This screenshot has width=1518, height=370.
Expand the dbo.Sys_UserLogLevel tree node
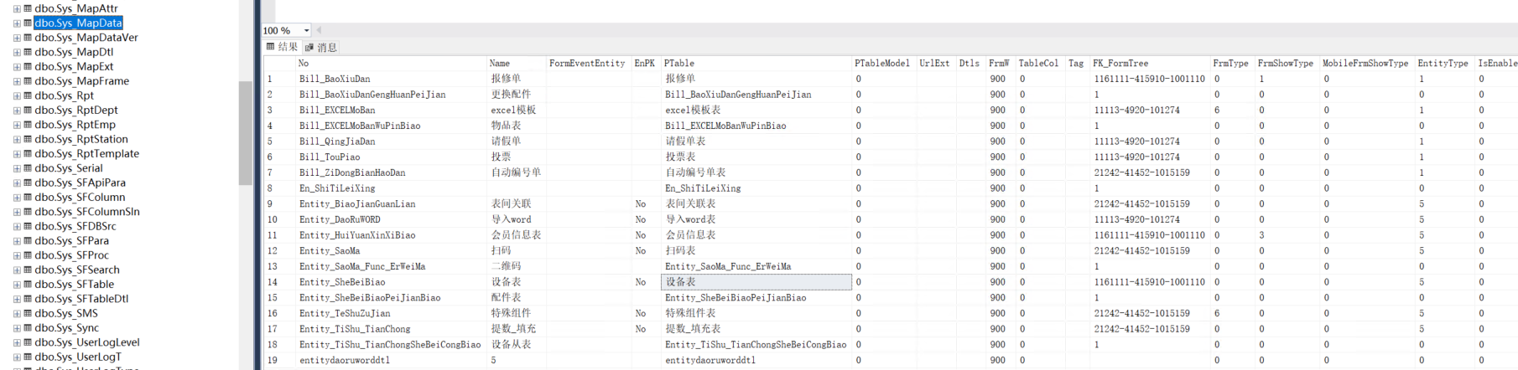pyautogui.click(x=17, y=342)
